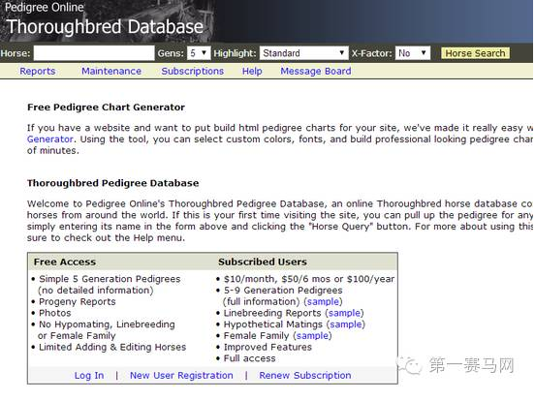This screenshot has height=401, width=535.
Task: View the Female Family sample link
Action: [x=312, y=335]
